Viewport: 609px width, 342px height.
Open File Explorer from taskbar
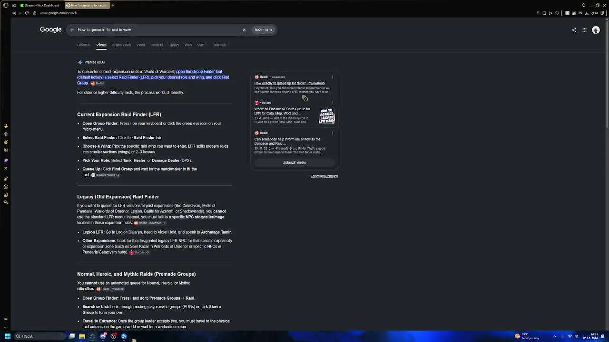(82, 336)
